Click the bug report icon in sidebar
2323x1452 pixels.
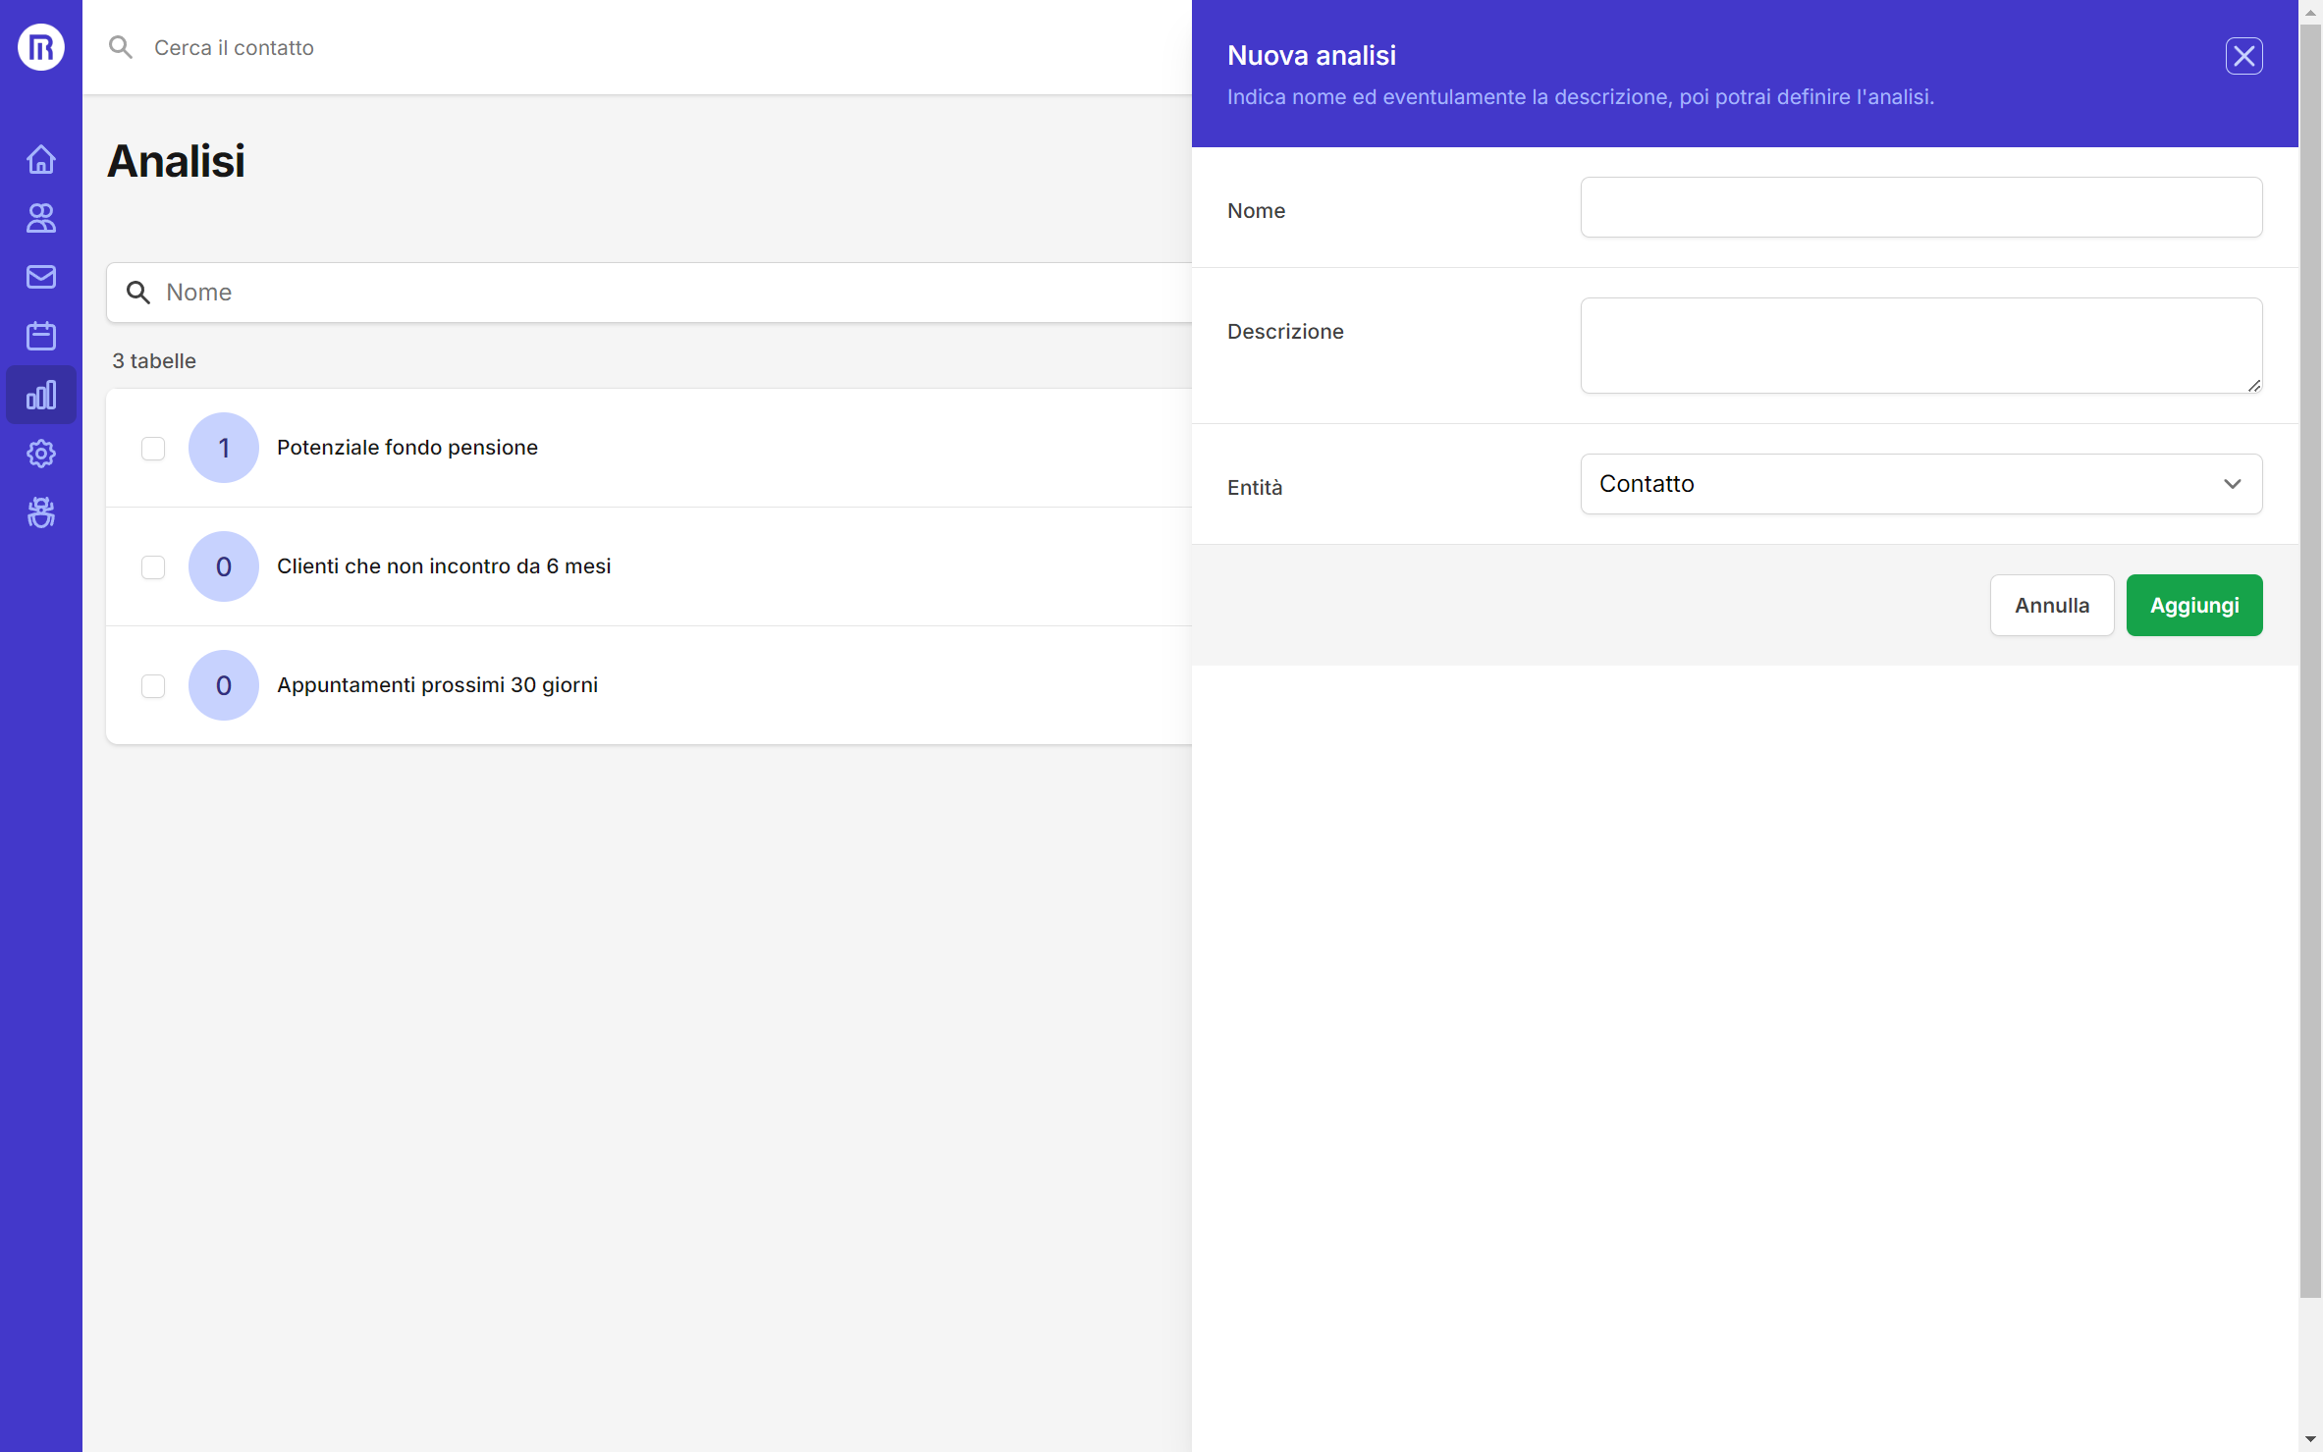click(x=40, y=512)
